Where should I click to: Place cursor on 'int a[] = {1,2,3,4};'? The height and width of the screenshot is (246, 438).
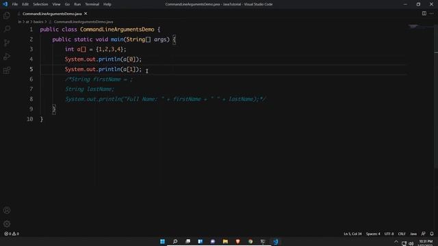click(96, 49)
